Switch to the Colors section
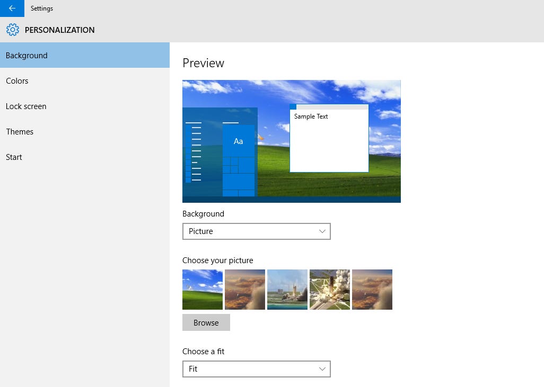This screenshot has height=387, width=544. (17, 80)
